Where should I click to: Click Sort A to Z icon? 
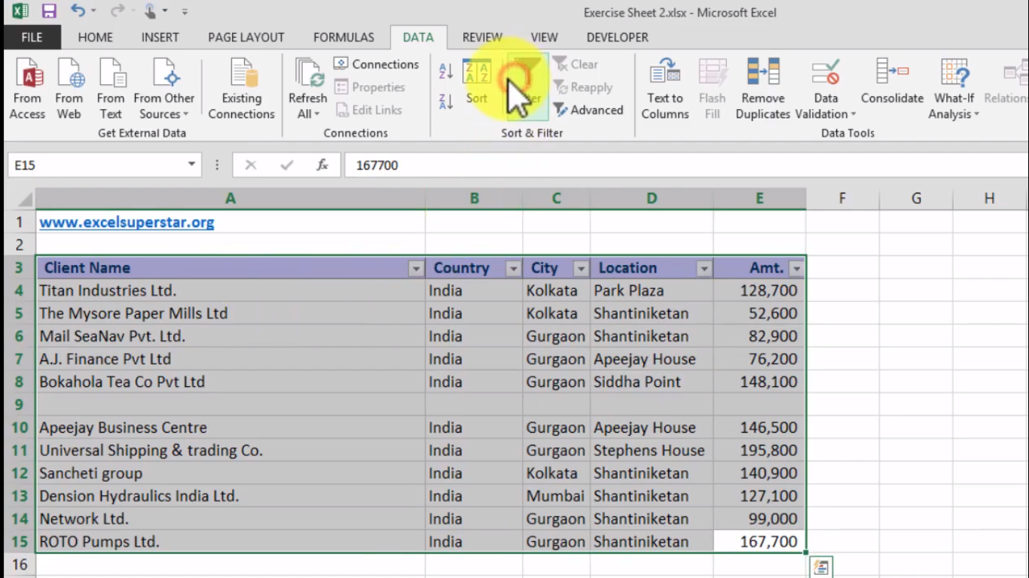pos(446,71)
